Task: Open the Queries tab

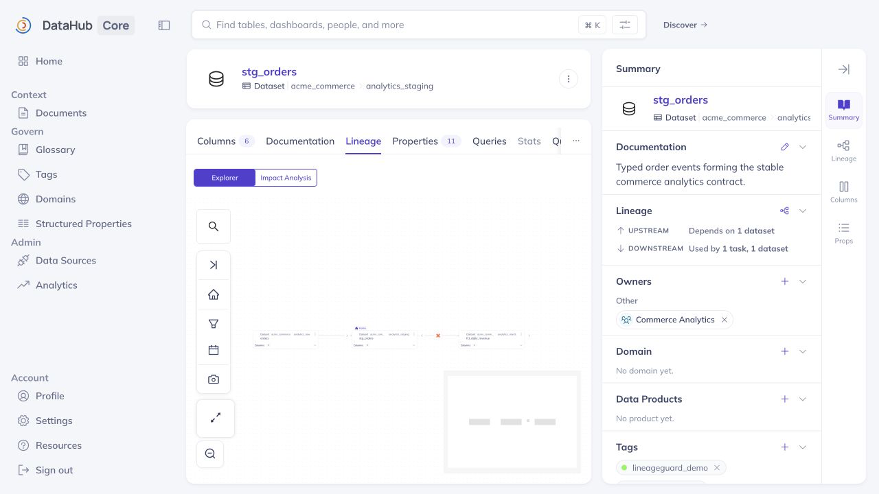Action: pyautogui.click(x=490, y=141)
